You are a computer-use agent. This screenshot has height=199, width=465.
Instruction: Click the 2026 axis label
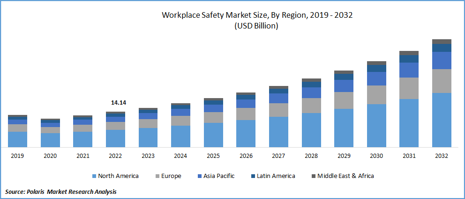[x=246, y=156]
